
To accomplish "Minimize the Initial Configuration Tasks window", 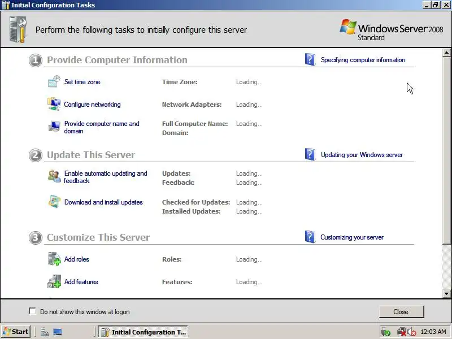I will (x=427, y=5).
